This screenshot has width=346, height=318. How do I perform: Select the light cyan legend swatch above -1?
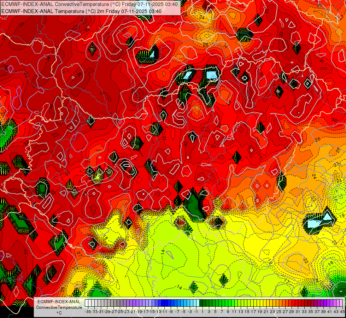[x=198, y=303]
